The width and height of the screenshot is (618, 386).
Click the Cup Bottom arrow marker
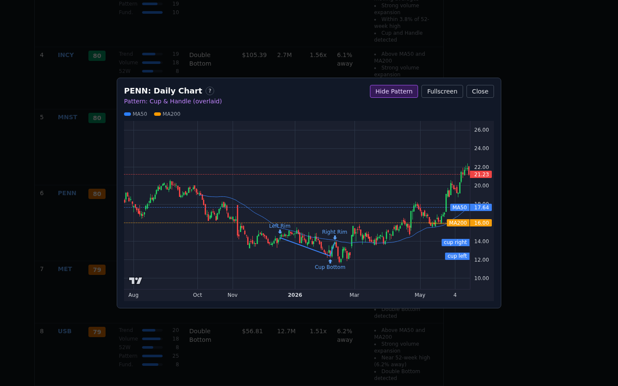(x=330, y=261)
